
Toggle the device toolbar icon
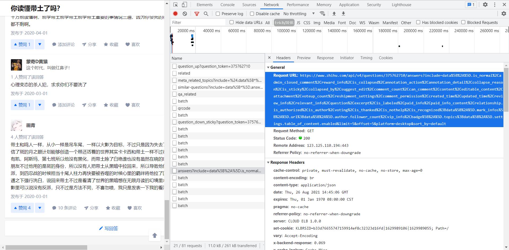[185, 5]
